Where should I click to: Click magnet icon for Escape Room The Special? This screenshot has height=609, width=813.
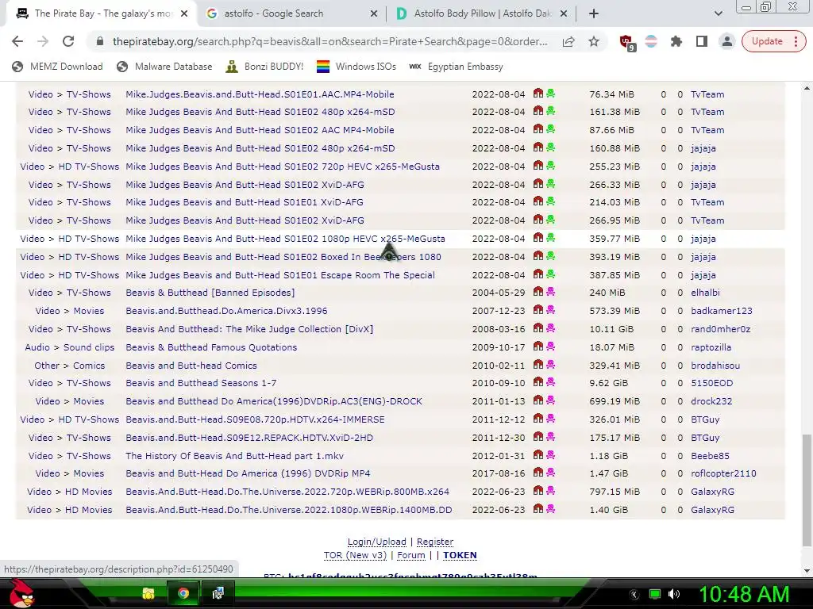pyautogui.click(x=538, y=274)
